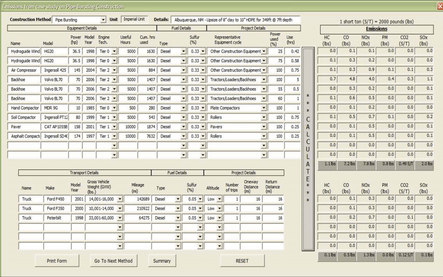
Task: Open fuel Type dropdown for Paver row
Action: pyautogui.click(x=183, y=127)
